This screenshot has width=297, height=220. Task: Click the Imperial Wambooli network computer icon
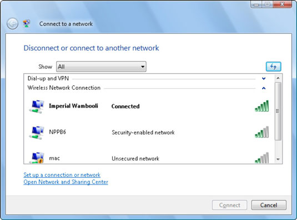click(x=37, y=106)
